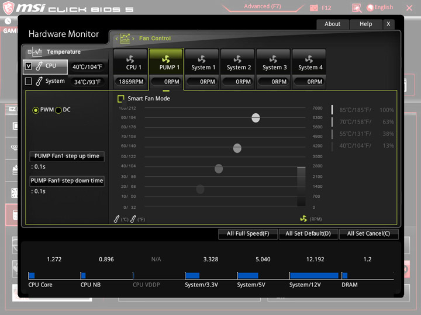Click the left arrow beside Fan Control
This screenshot has height=315, width=421.
tap(116, 39)
